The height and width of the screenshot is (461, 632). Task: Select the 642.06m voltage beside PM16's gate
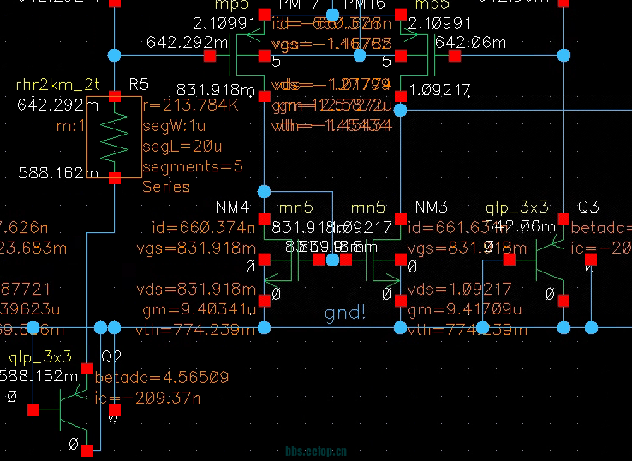click(471, 42)
